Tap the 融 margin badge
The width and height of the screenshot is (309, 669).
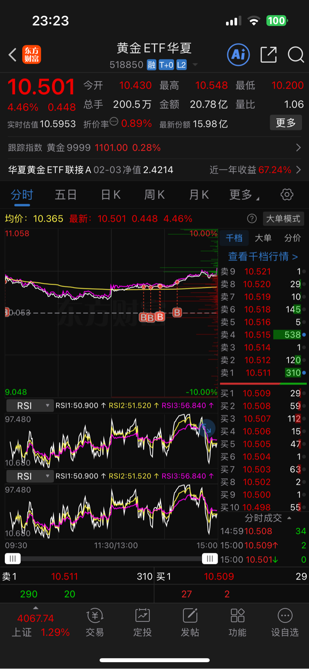click(151, 65)
